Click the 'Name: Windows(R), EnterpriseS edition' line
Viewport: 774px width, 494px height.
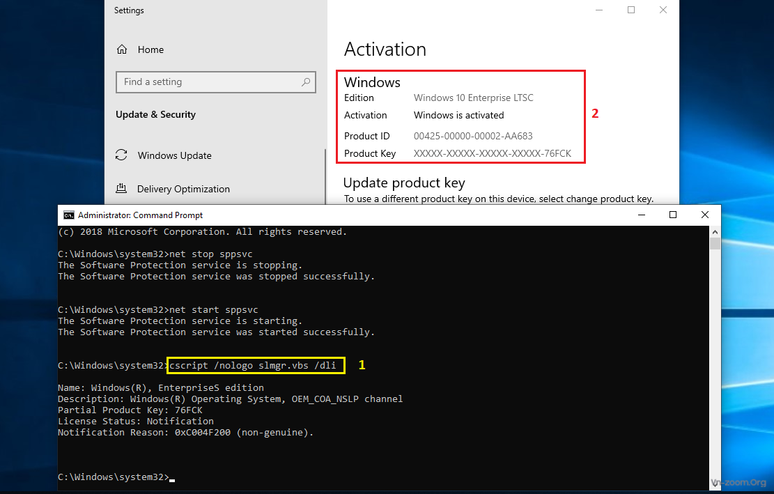[x=161, y=388]
